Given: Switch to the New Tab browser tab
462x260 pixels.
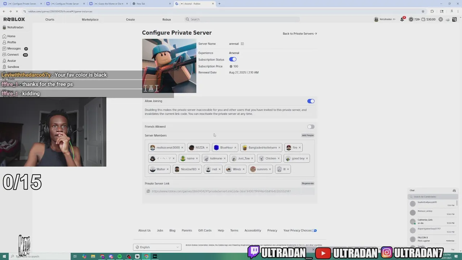Looking at the screenshot, I should [152, 4].
